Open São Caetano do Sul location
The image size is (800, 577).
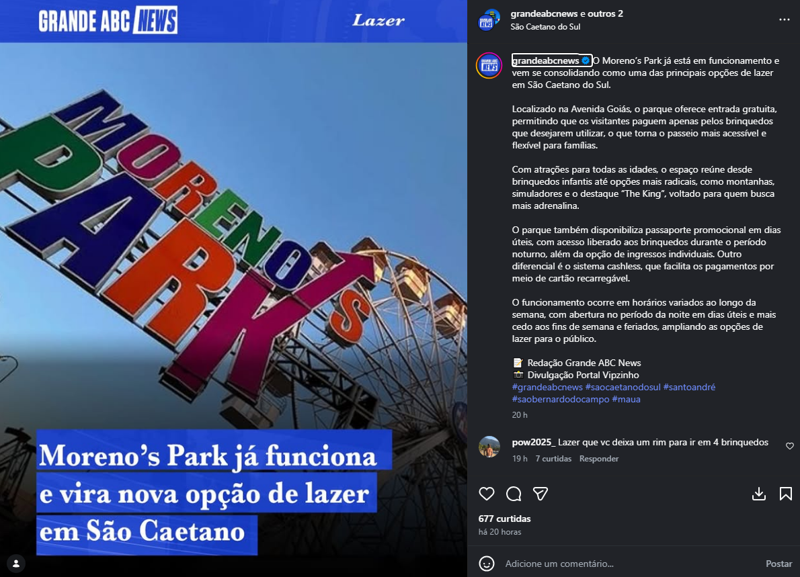coord(545,26)
